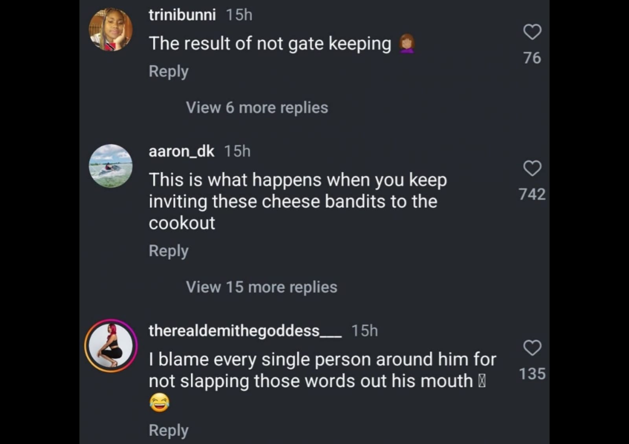Expand View 6 more replies
This screenshot has height=444, width=629.
pyautogui.click(x=257, y=108)
